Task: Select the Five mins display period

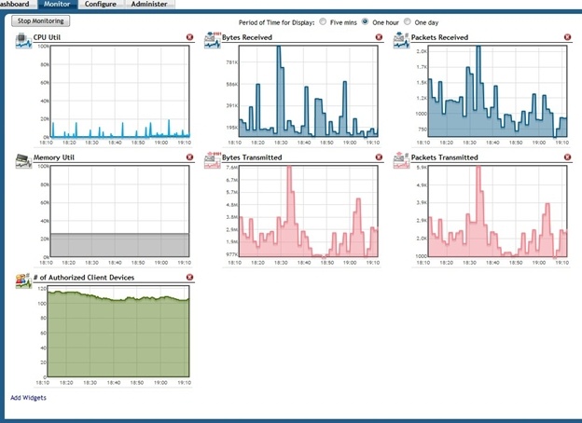Action: tap(323, 21)
